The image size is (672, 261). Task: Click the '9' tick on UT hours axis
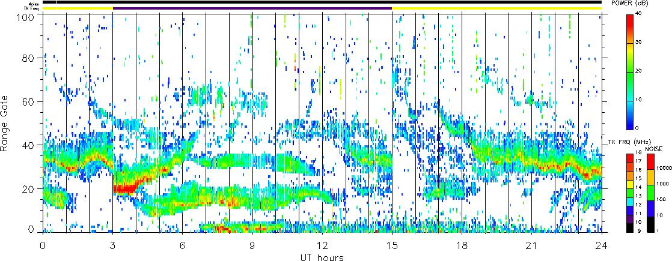pyautogui.click(x=252, y=245)
